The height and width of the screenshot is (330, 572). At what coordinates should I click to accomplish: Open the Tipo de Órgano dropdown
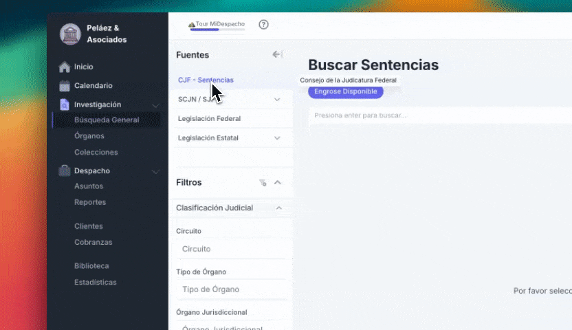(230, 289)
